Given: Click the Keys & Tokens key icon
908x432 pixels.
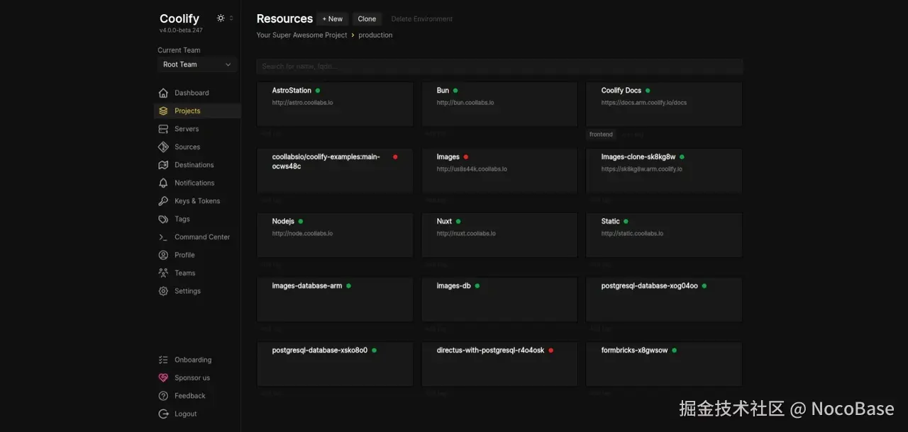Looking at the screenshot, I should click(x=163, y=201).
